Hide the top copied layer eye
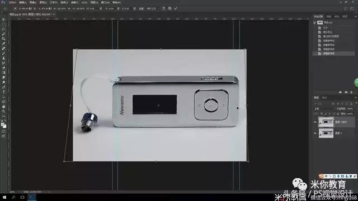 point(315,122)
